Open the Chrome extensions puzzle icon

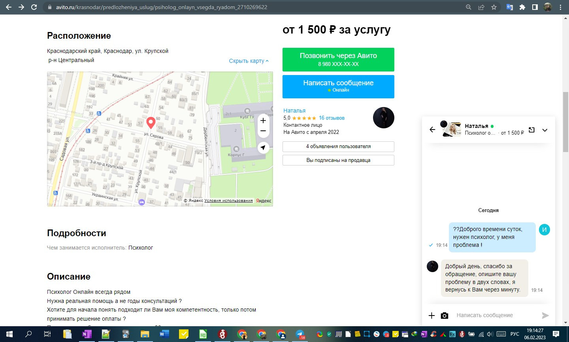(x=522, y=7)
